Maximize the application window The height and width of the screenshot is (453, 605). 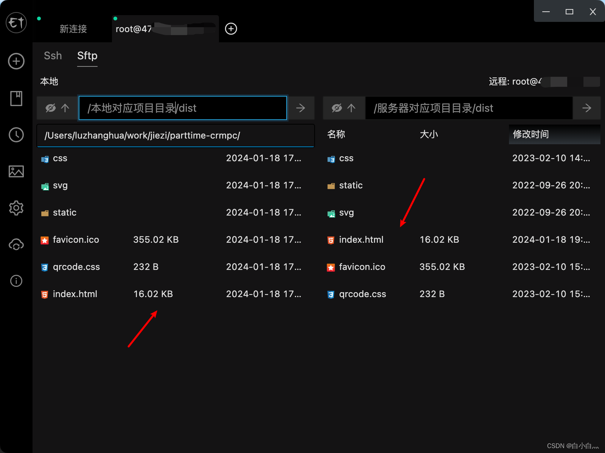coord(569,12)
